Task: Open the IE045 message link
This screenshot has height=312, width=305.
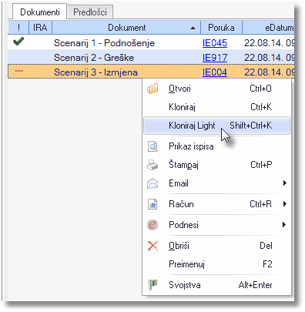Action: 215,43
